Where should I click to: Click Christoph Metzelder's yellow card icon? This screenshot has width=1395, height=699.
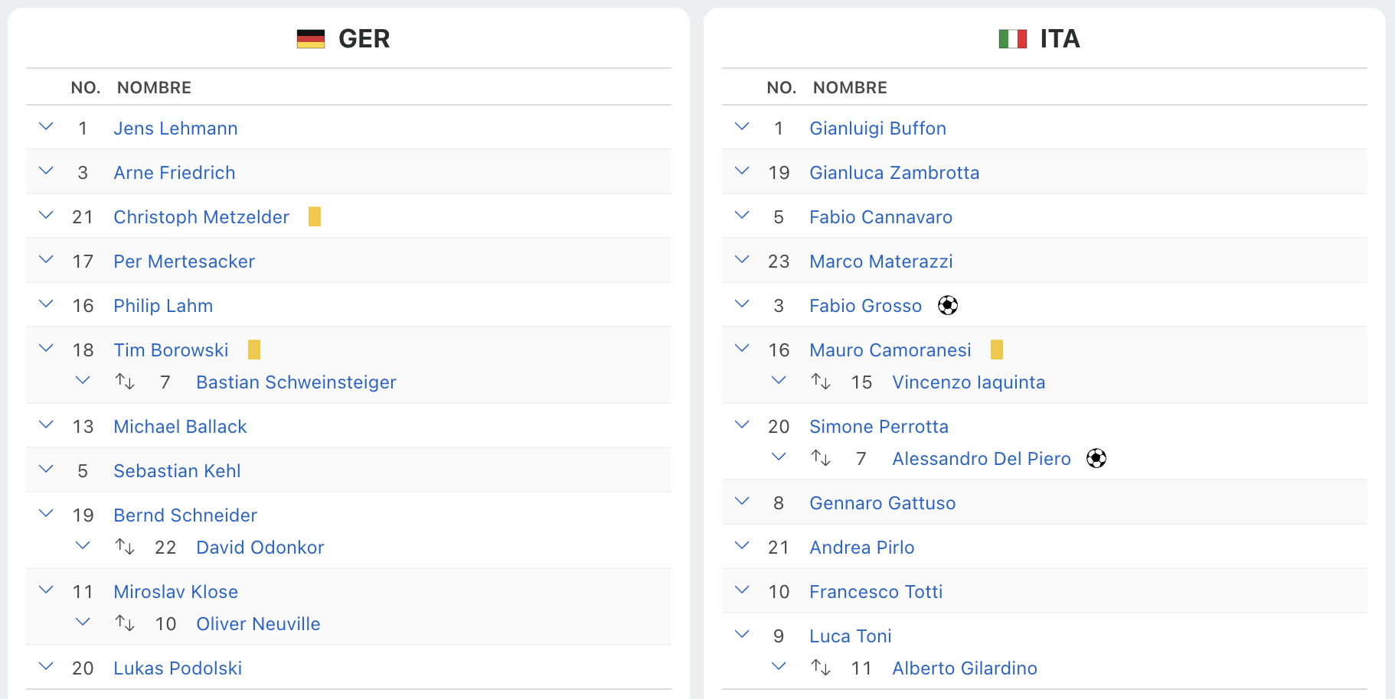tap(315, 217)
